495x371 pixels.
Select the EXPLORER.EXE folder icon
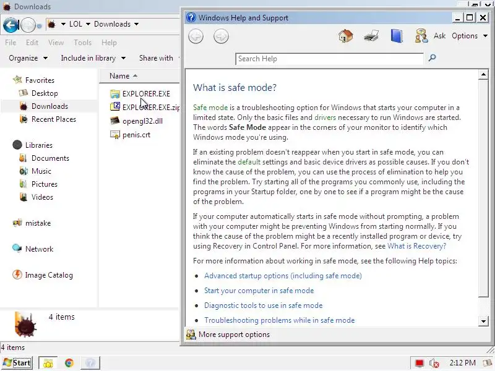(x=115, y=94)
